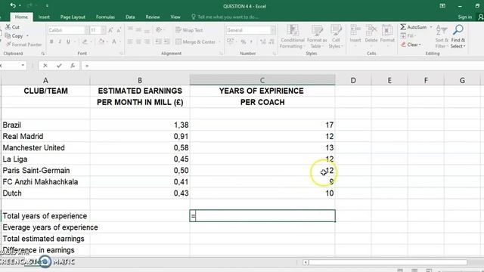Image resolution: width=484 pixels, height=272 pixels.
Task: Click Merge & Center
Action: click(196, 42)
